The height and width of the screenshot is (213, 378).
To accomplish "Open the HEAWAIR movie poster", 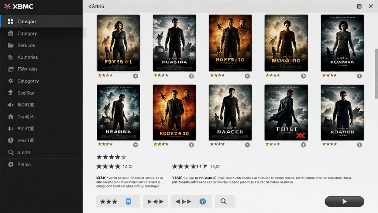I will coord(118,112).
